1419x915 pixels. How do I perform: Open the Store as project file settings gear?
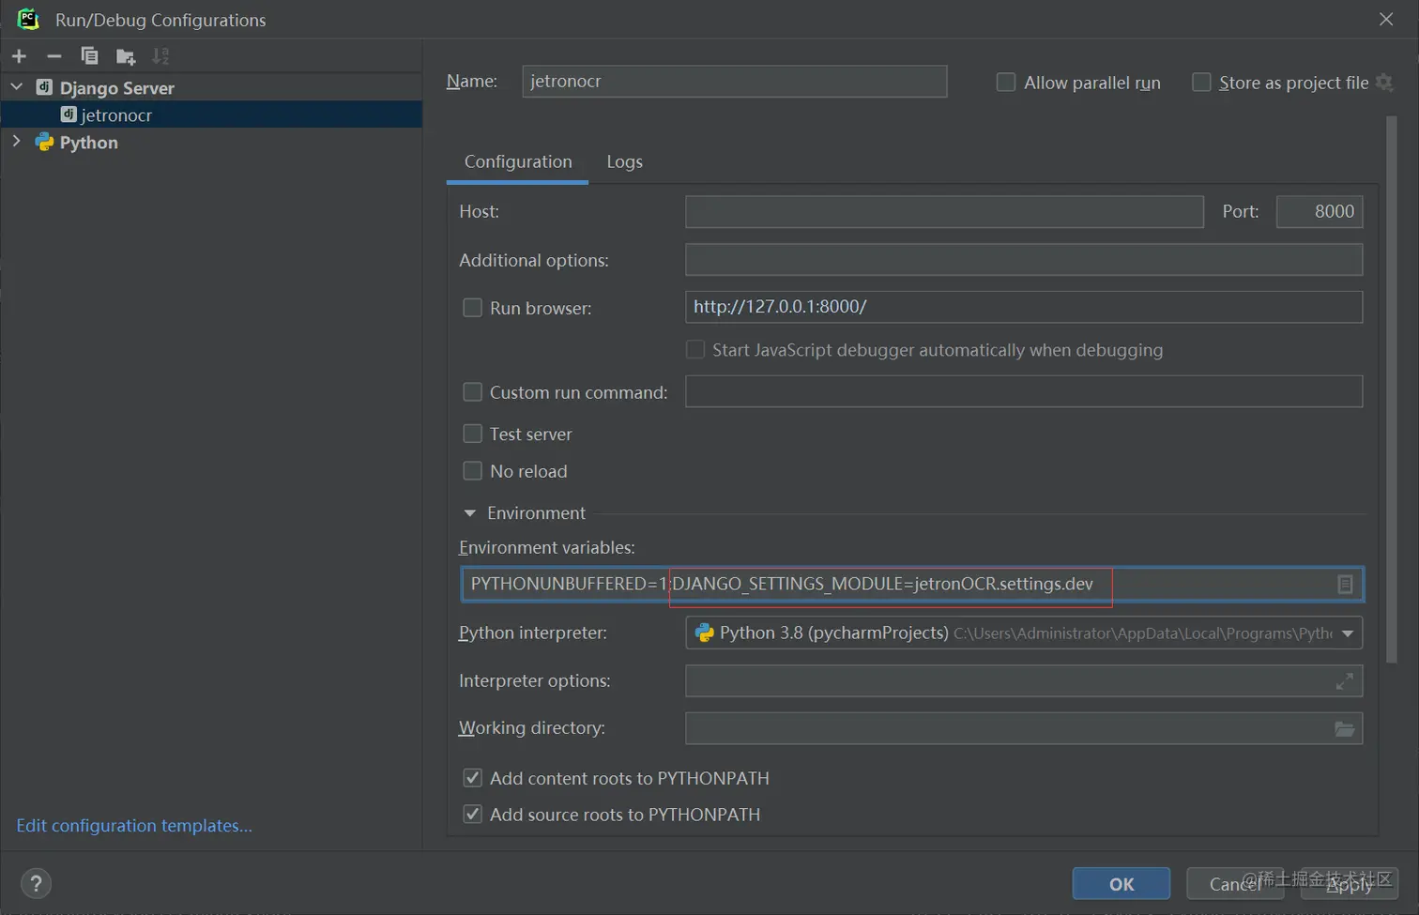point(1384,83)
